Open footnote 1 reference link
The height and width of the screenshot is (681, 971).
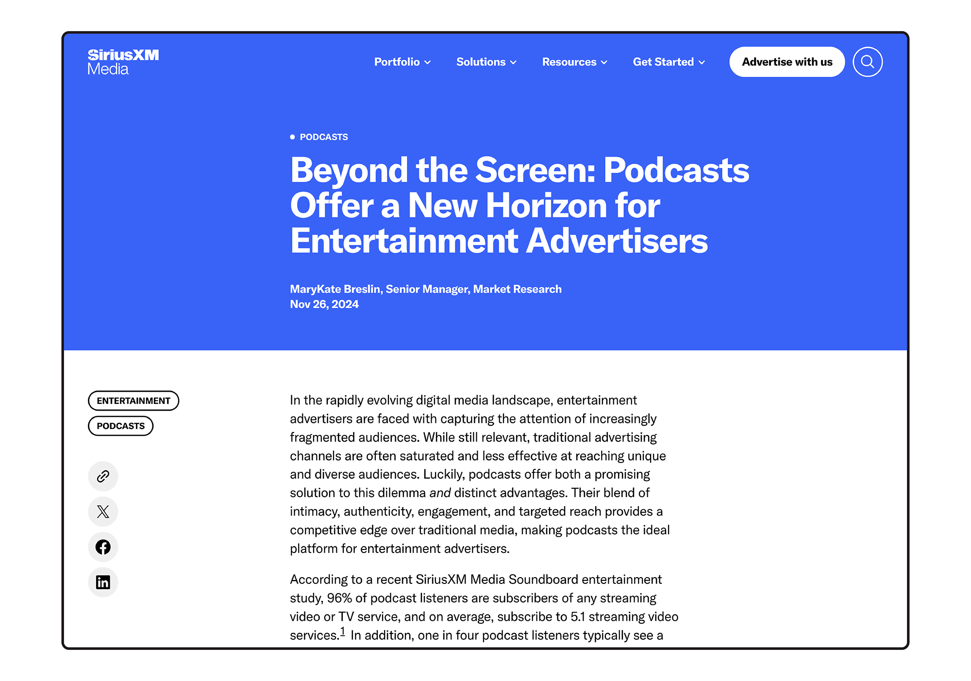coord(342,631)
